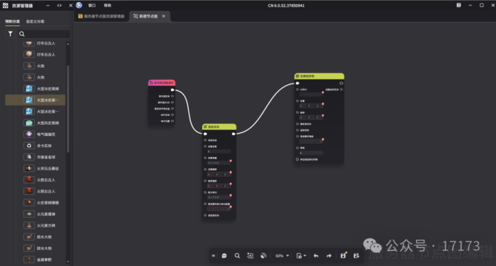Open the 帮助 menu
The height and width of the screenshot is (266, 496).
107,5
